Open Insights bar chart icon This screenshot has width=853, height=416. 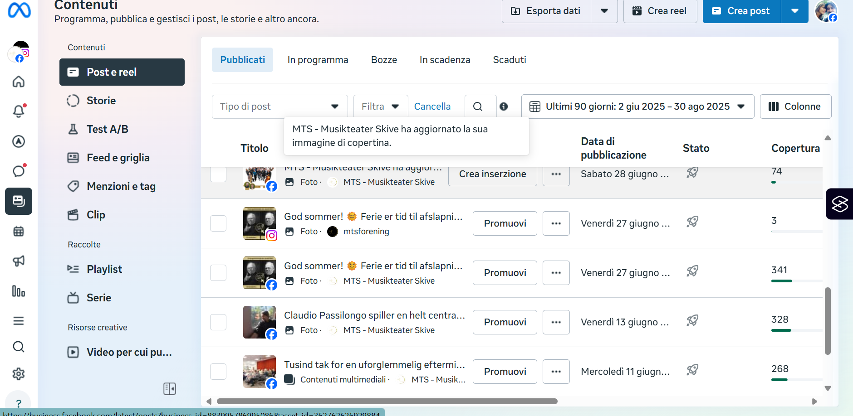pos(19,291)
